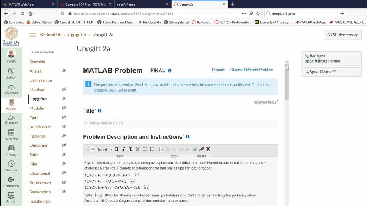Toggle visibility eye next to Moduler
Image resolution: width=367 pixels, height=206 pixels.
pos(64,108)
